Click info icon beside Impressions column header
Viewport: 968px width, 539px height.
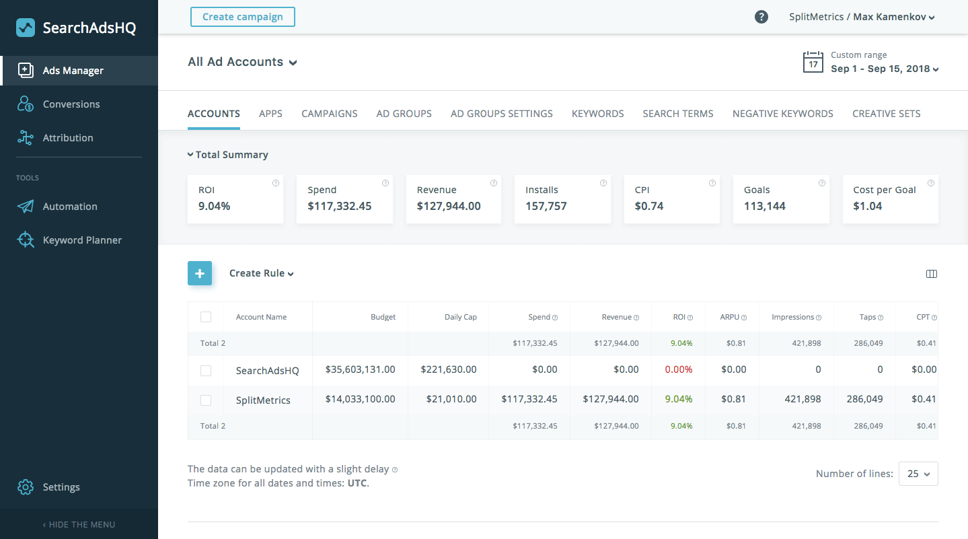click(819, 318)
